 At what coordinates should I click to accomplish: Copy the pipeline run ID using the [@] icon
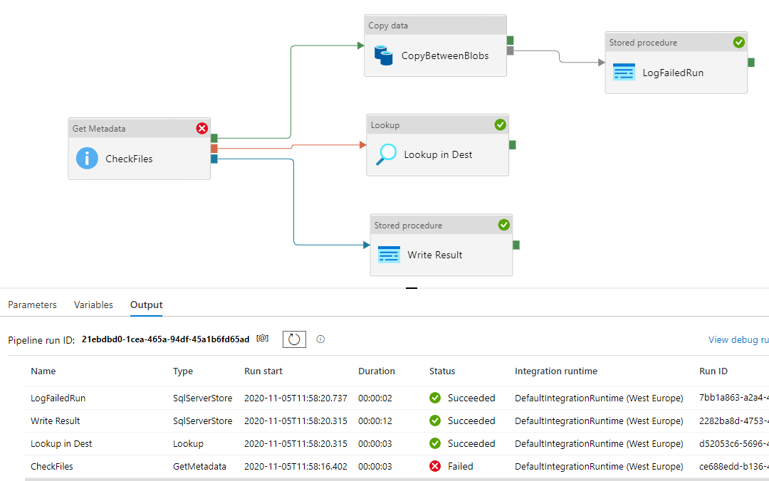click(x=263, y=339)
